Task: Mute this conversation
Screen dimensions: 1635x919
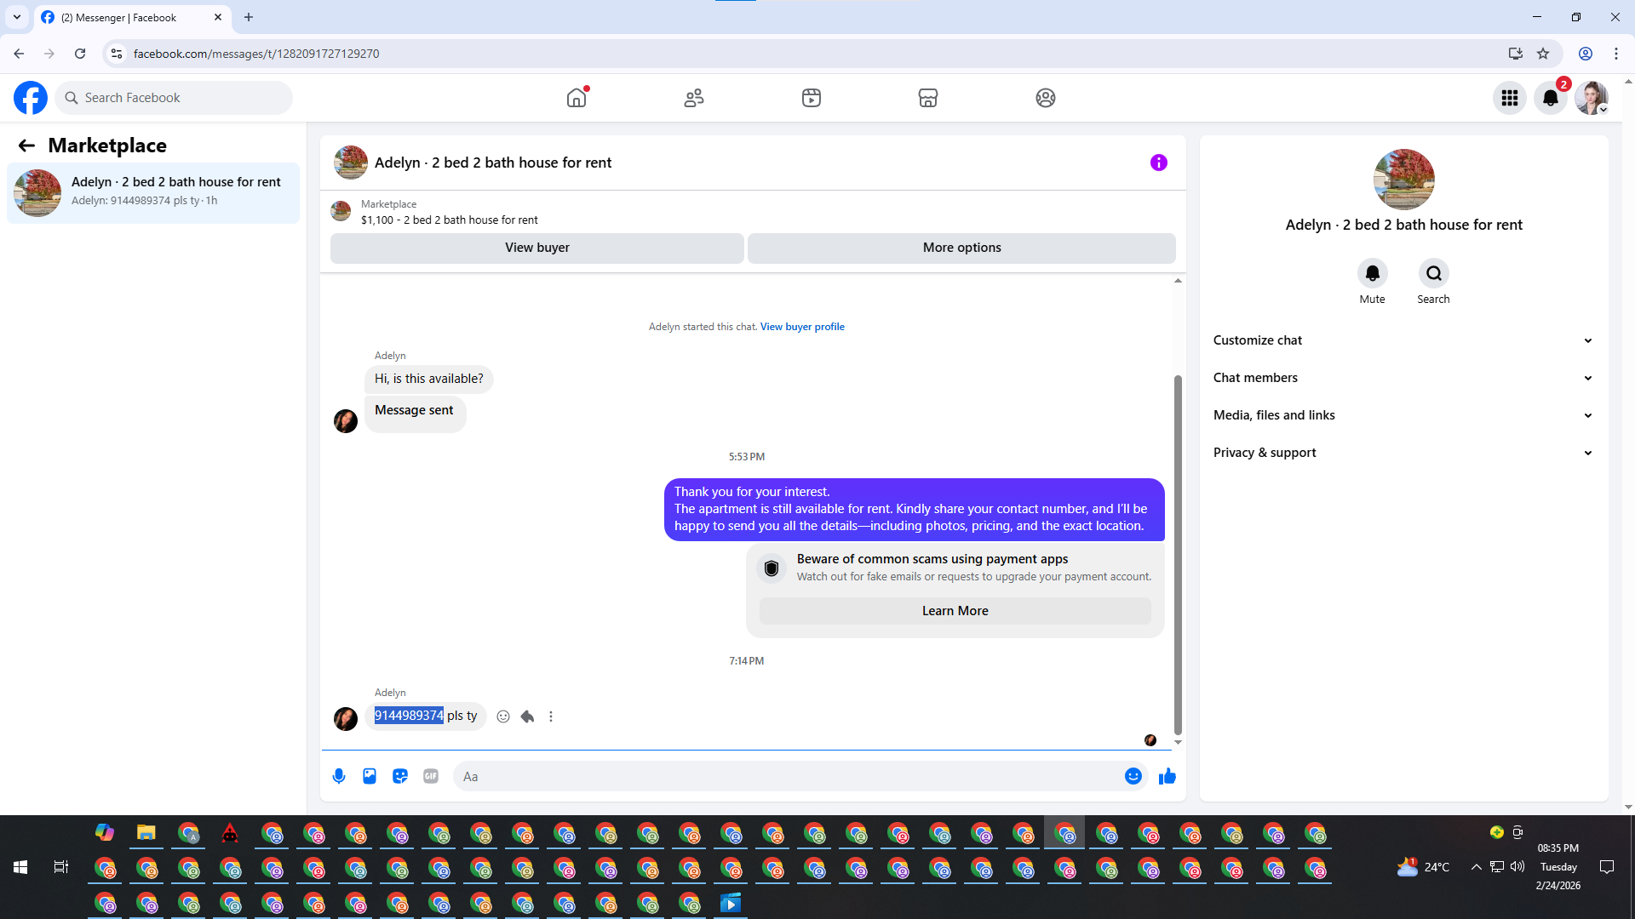Action: point(1372,273)
